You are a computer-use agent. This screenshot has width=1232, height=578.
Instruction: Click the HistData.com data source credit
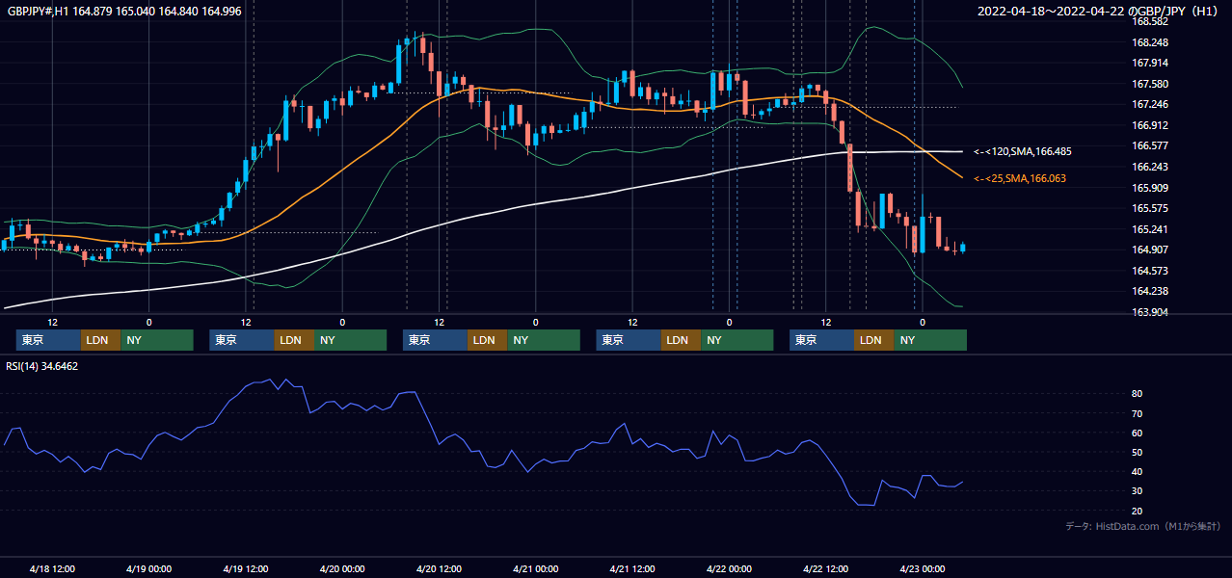1143,526
